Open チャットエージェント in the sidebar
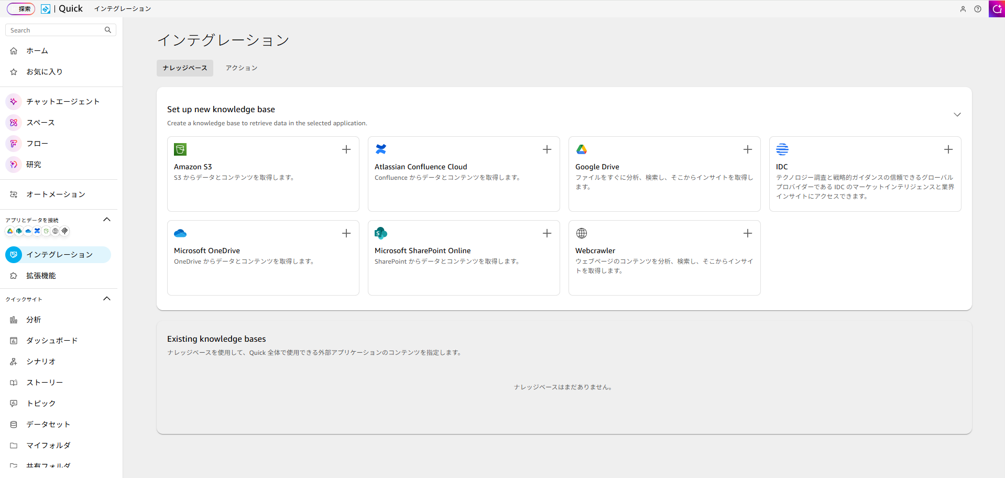Viewport: 1005px width, 478px height. point(63,102)
